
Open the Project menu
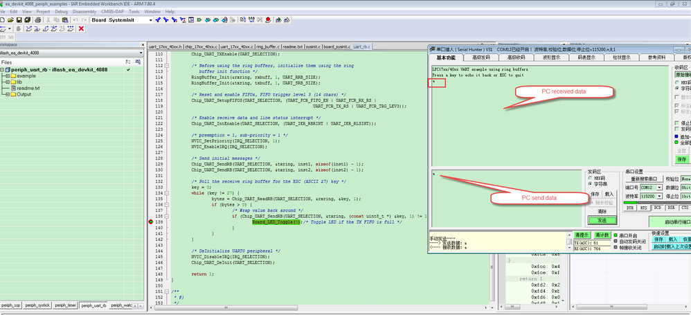point(43,12)
